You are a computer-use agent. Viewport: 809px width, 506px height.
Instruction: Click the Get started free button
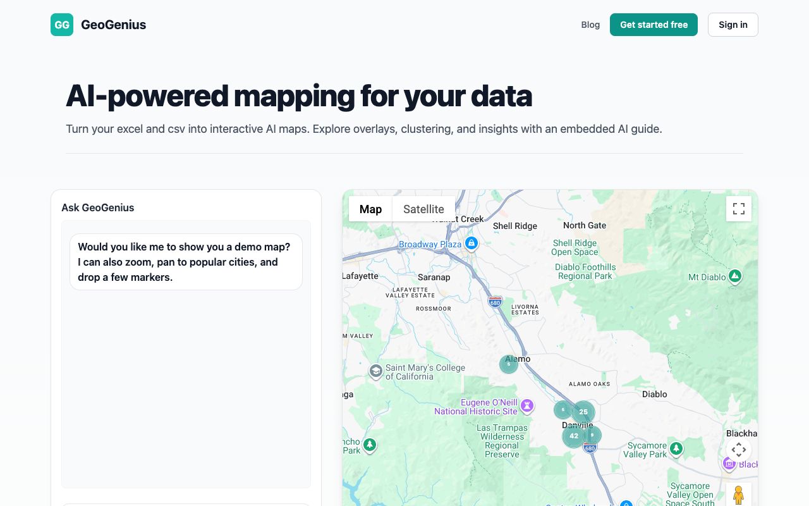(x=654, y=25)
